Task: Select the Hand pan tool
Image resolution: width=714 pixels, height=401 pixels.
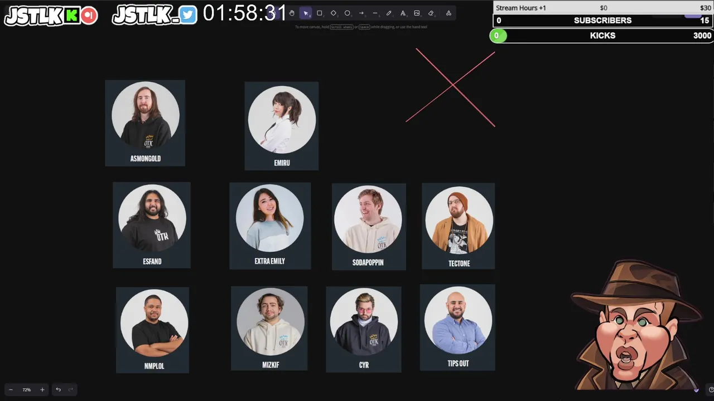Action: 292,13
